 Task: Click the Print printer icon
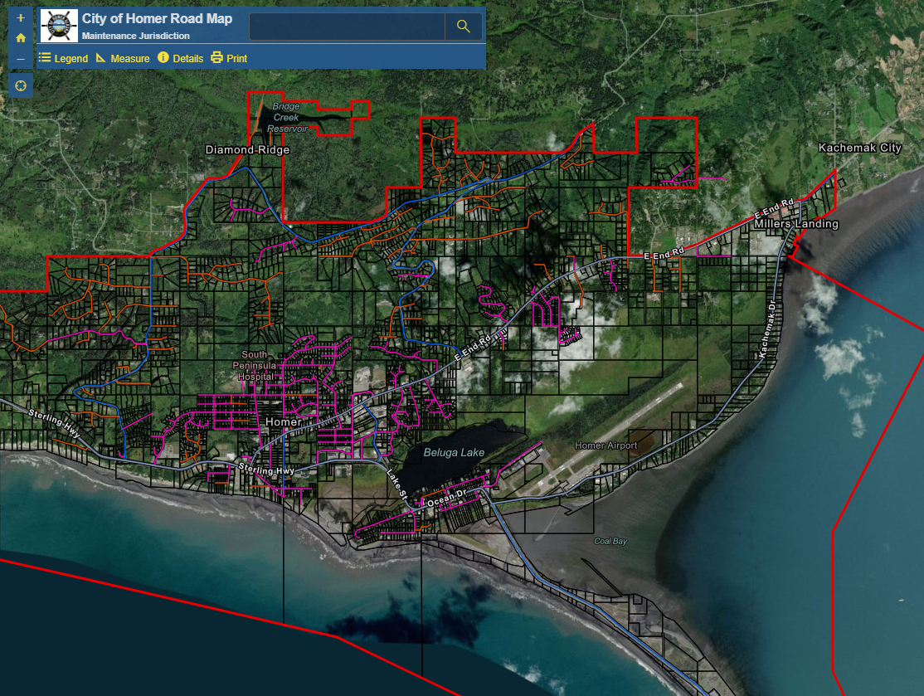(x=215, y=58)
